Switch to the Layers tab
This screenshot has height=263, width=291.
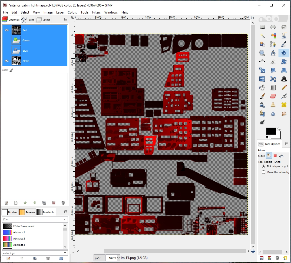43,20
